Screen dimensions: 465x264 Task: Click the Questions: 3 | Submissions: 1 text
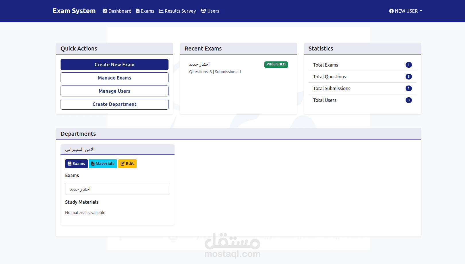[x=215, y=72]
